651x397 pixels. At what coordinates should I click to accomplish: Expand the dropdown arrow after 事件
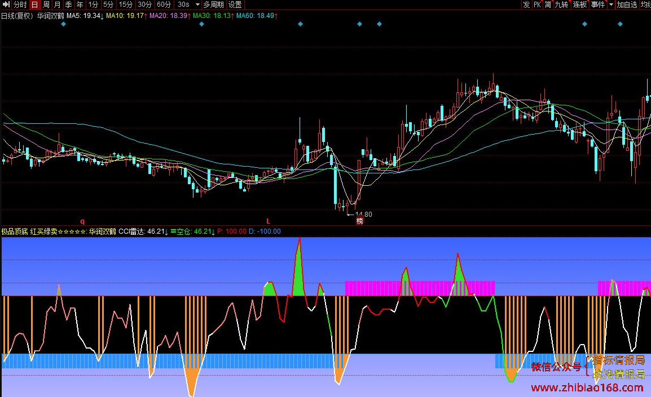coord(611,5)
